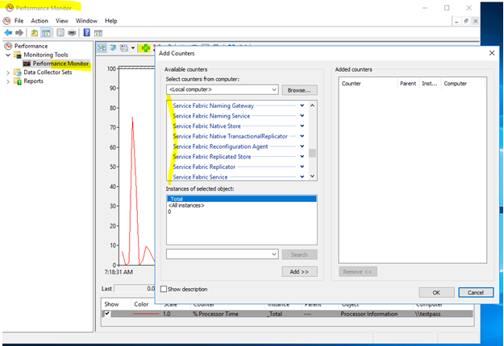Open the Window menu
This screenshot has width=504, height=346.
point(86,21)
